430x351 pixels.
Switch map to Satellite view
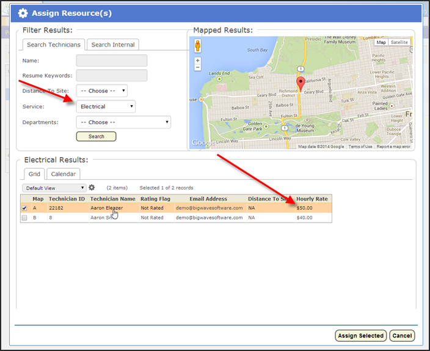tap(399, 42)
